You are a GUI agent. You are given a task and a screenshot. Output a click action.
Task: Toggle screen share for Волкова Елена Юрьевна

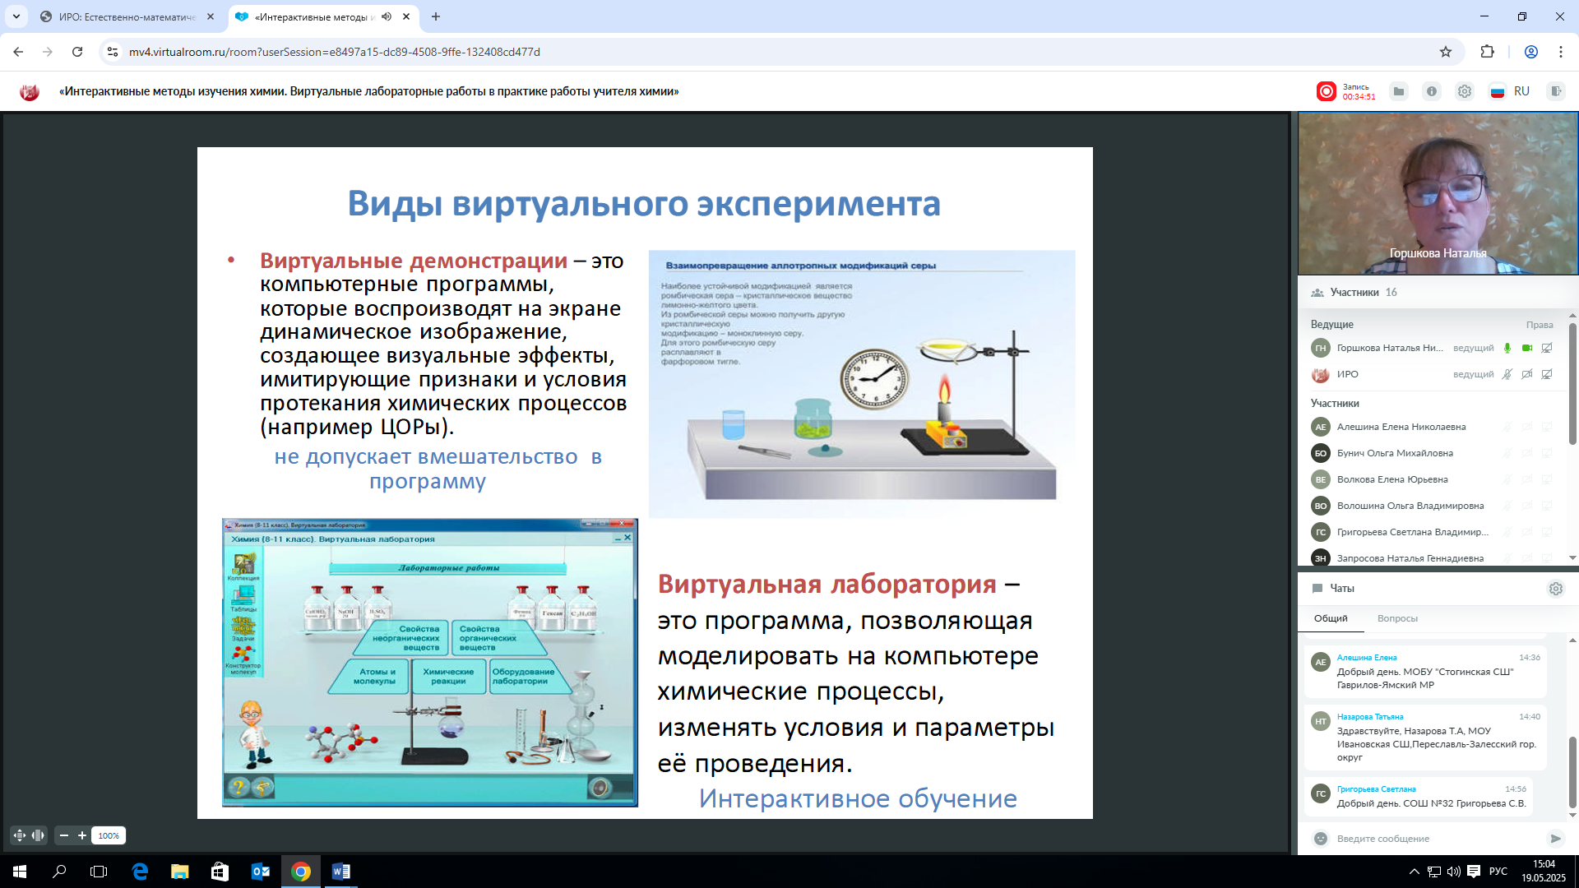click(1547, 479)
